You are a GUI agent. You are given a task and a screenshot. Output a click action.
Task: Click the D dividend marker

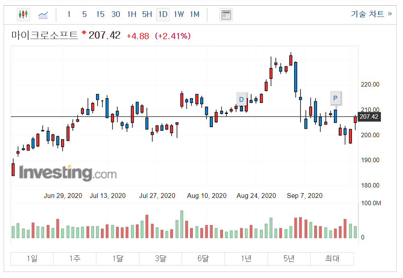click(241, 99)
